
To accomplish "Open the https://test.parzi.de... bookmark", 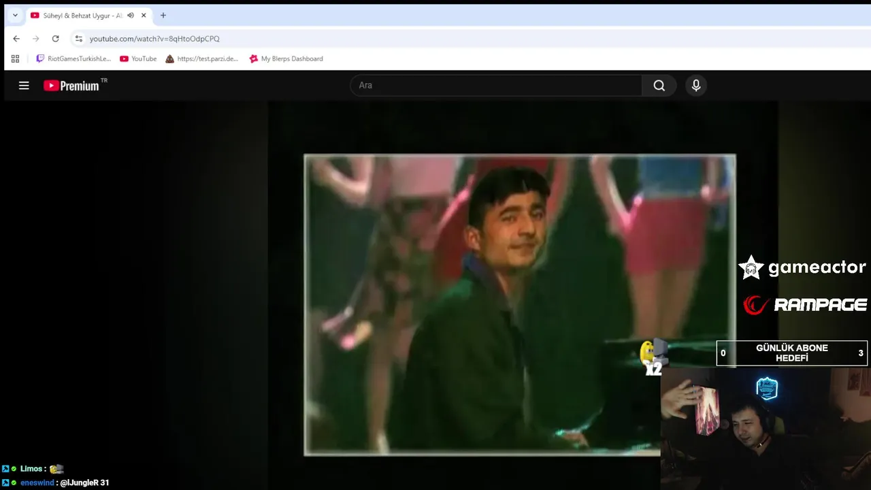I will 202,59.
